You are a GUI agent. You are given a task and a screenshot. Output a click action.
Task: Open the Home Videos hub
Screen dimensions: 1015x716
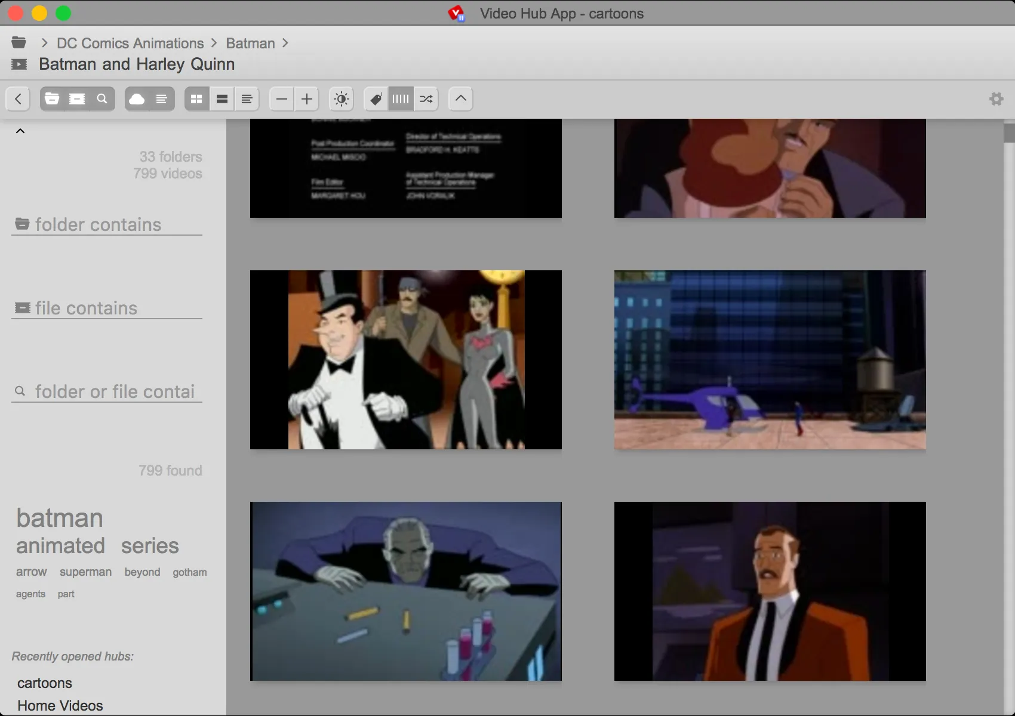[60, 705]
